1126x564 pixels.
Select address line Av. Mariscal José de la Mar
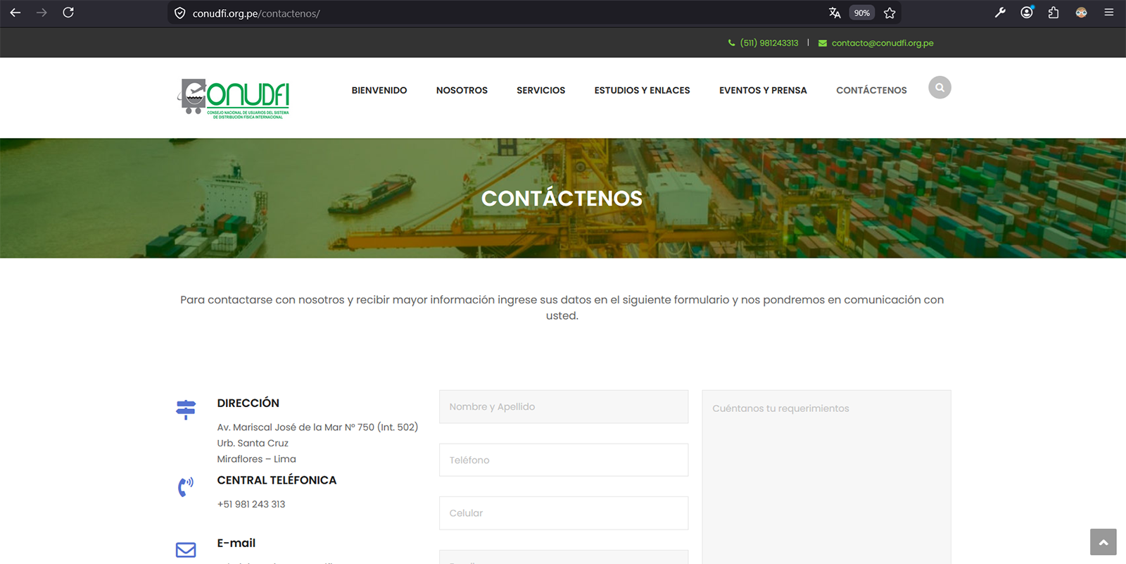(x=317, y=427)
